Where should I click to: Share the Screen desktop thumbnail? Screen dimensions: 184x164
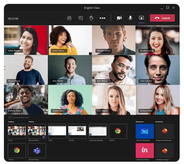tap(17, 131)
